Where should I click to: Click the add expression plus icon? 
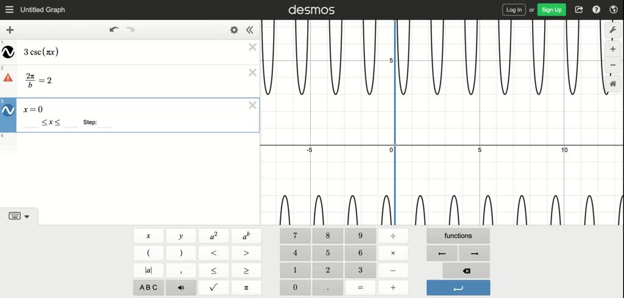click(x=10, y=30)
